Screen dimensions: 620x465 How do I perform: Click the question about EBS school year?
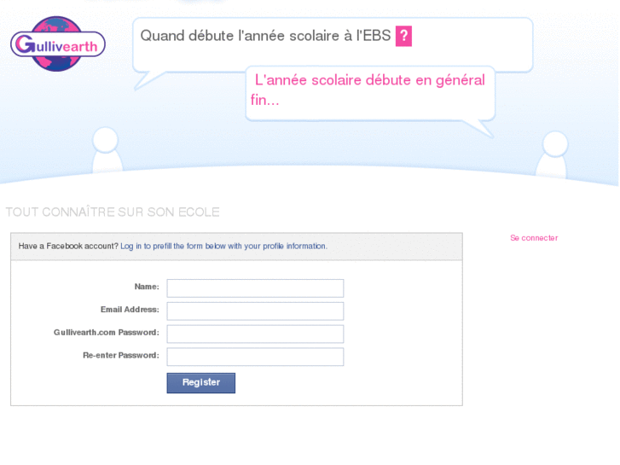click(x=265, y=36)
